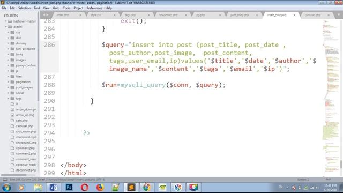Collapse the asedhi folder
This screenshot has width=343, height=193.
point(6,27)
